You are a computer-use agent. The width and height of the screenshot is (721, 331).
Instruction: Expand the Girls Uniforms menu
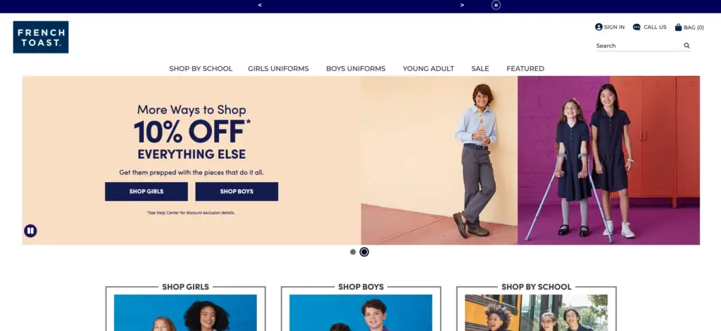coord(278,68)
